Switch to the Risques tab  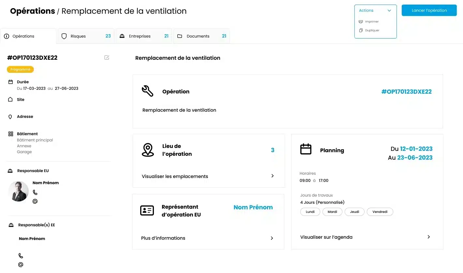point(86,36)
